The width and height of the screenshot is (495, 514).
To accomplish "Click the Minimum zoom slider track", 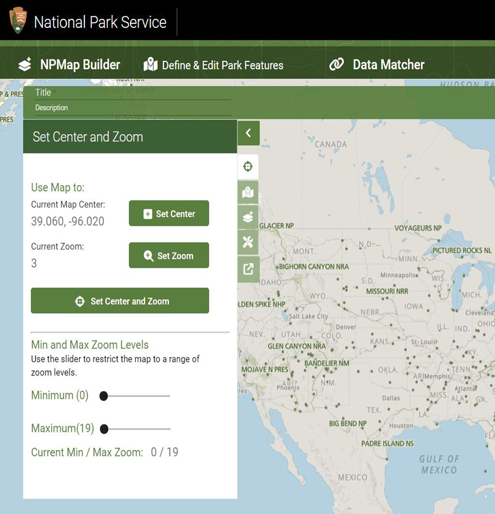I will pyautogui.click(x=135, y=396).
